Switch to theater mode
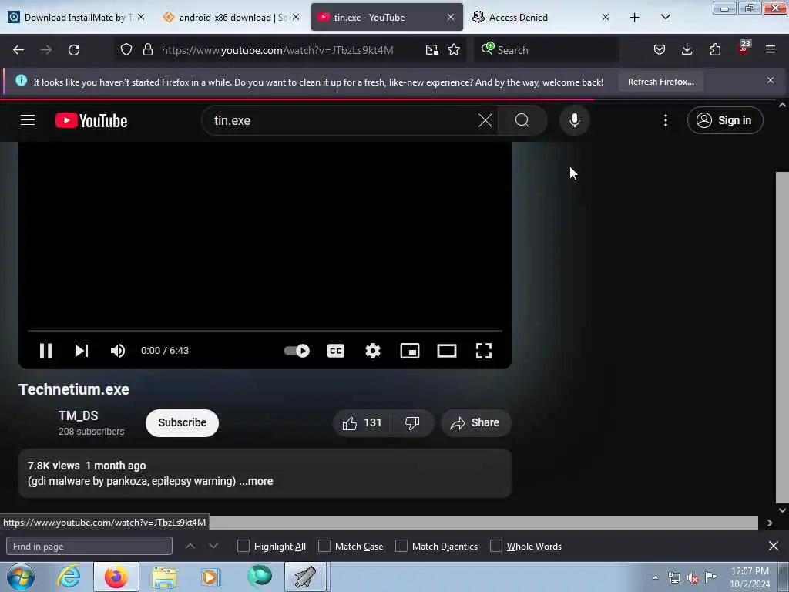 click(447, 351)
